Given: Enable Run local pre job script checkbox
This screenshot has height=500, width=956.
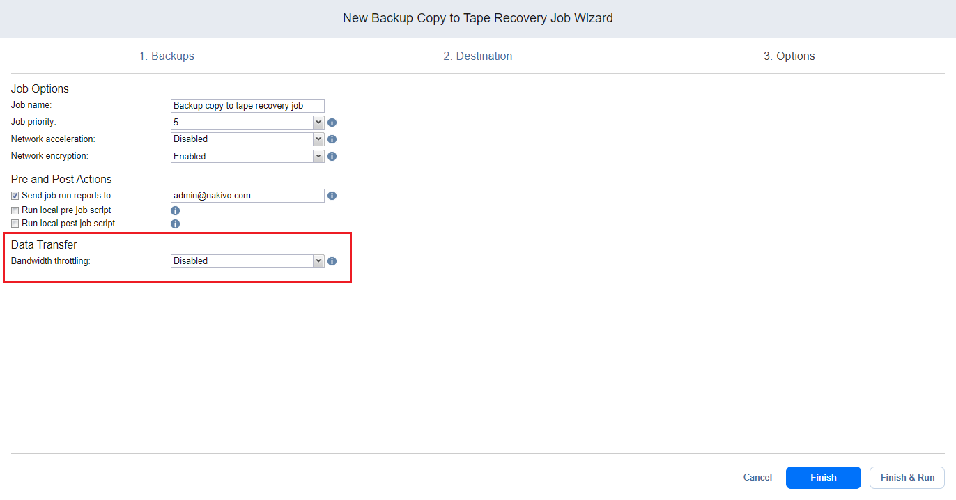Looking at the screenshot, I should pyautogui.click(x=15, y=210).
